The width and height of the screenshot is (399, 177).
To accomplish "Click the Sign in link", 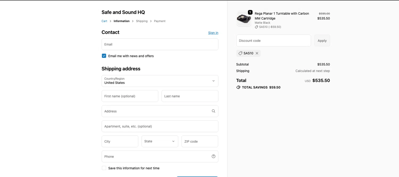I will [x=213, y=33].
